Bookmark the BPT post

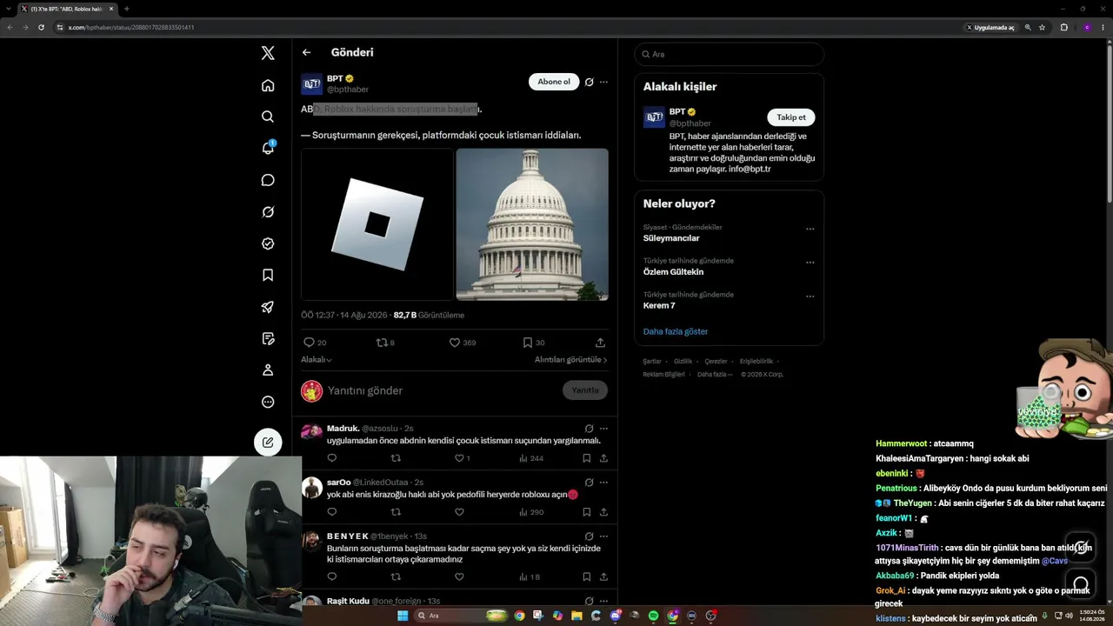[527, 343]
